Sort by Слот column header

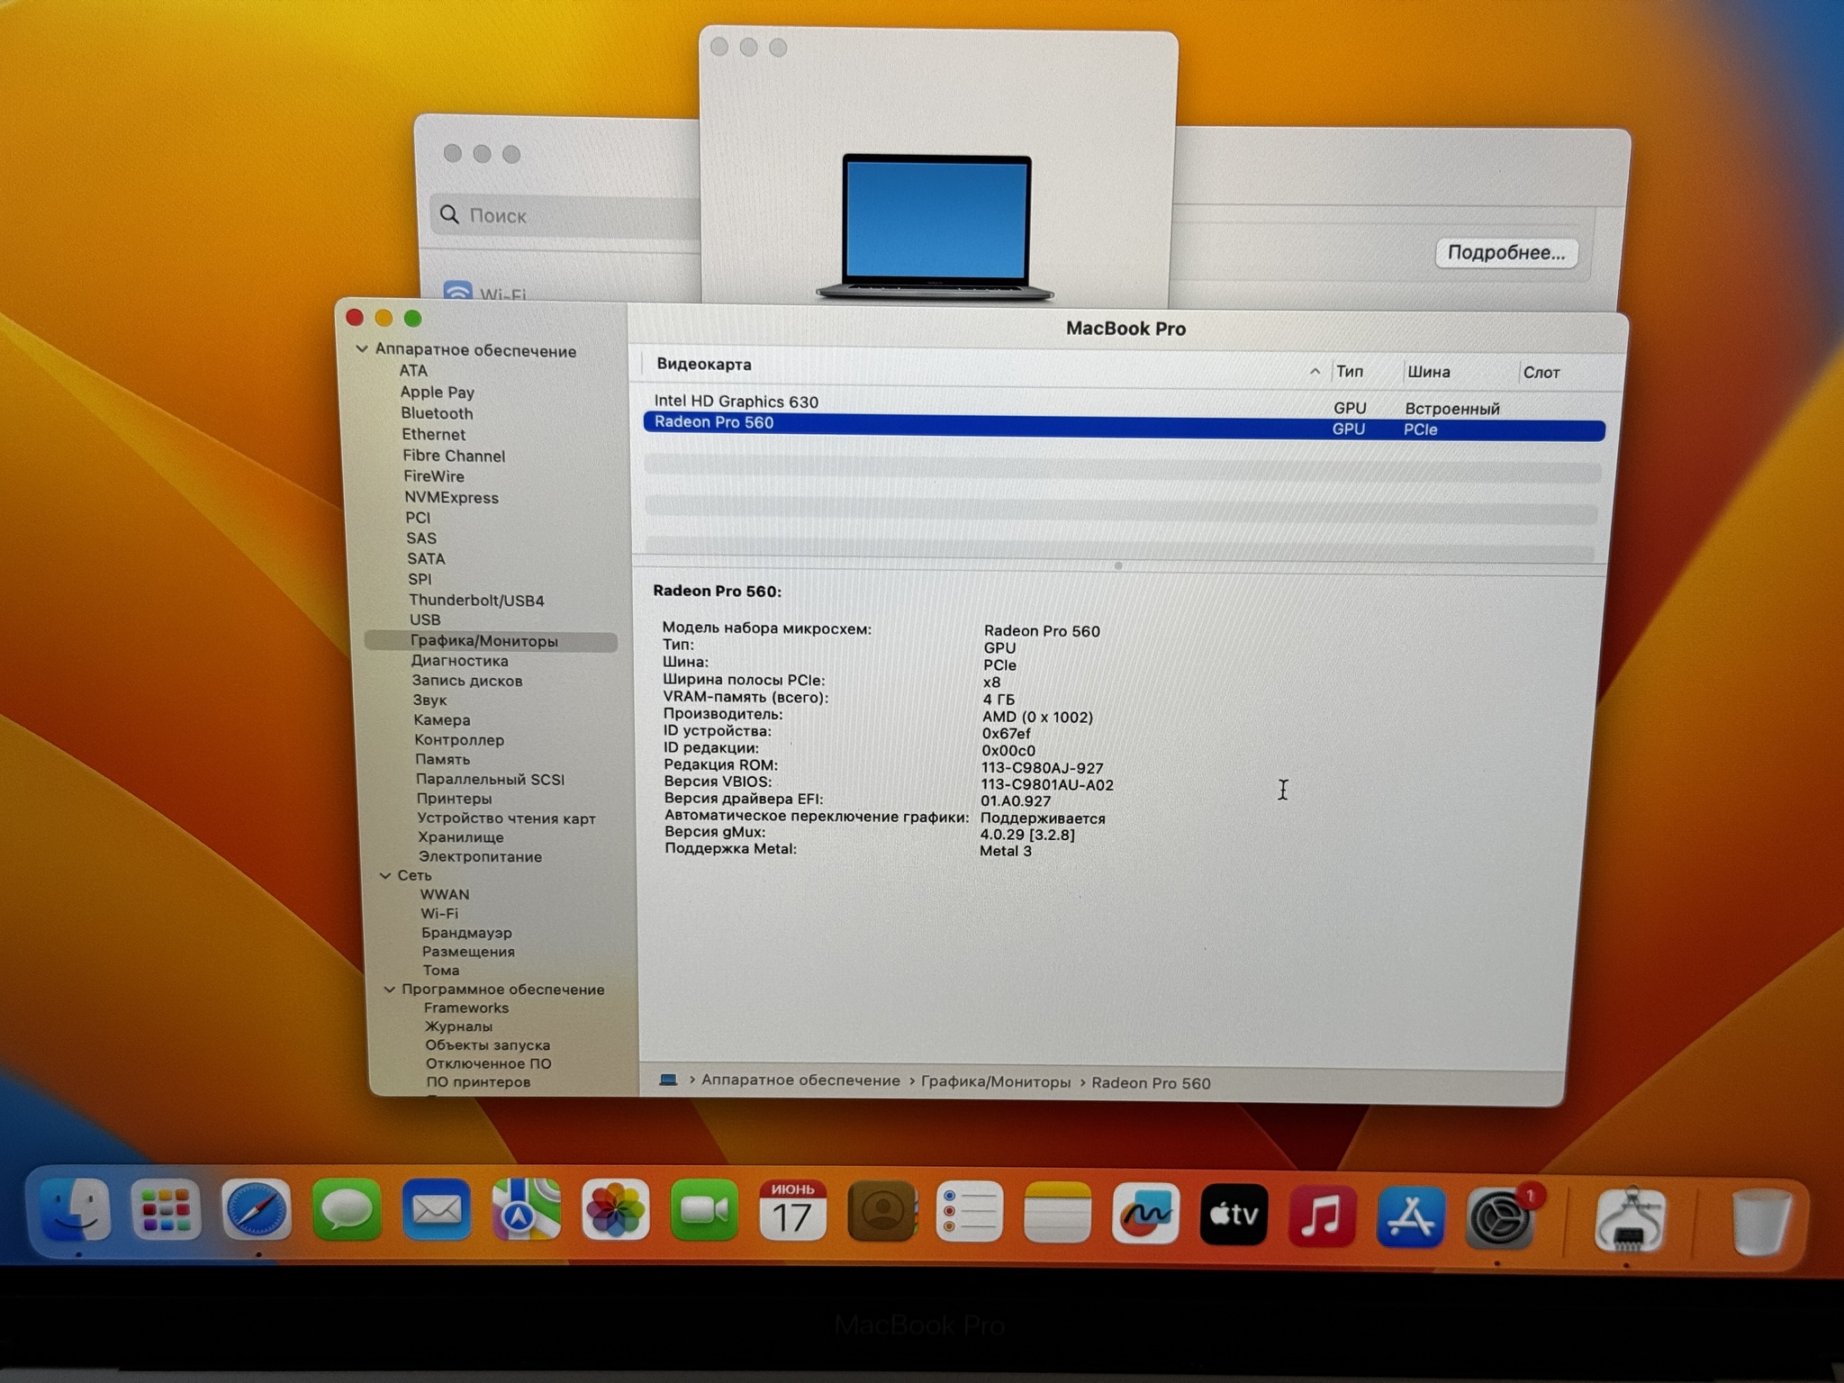pyautogui.click(x=1541, y=373)
